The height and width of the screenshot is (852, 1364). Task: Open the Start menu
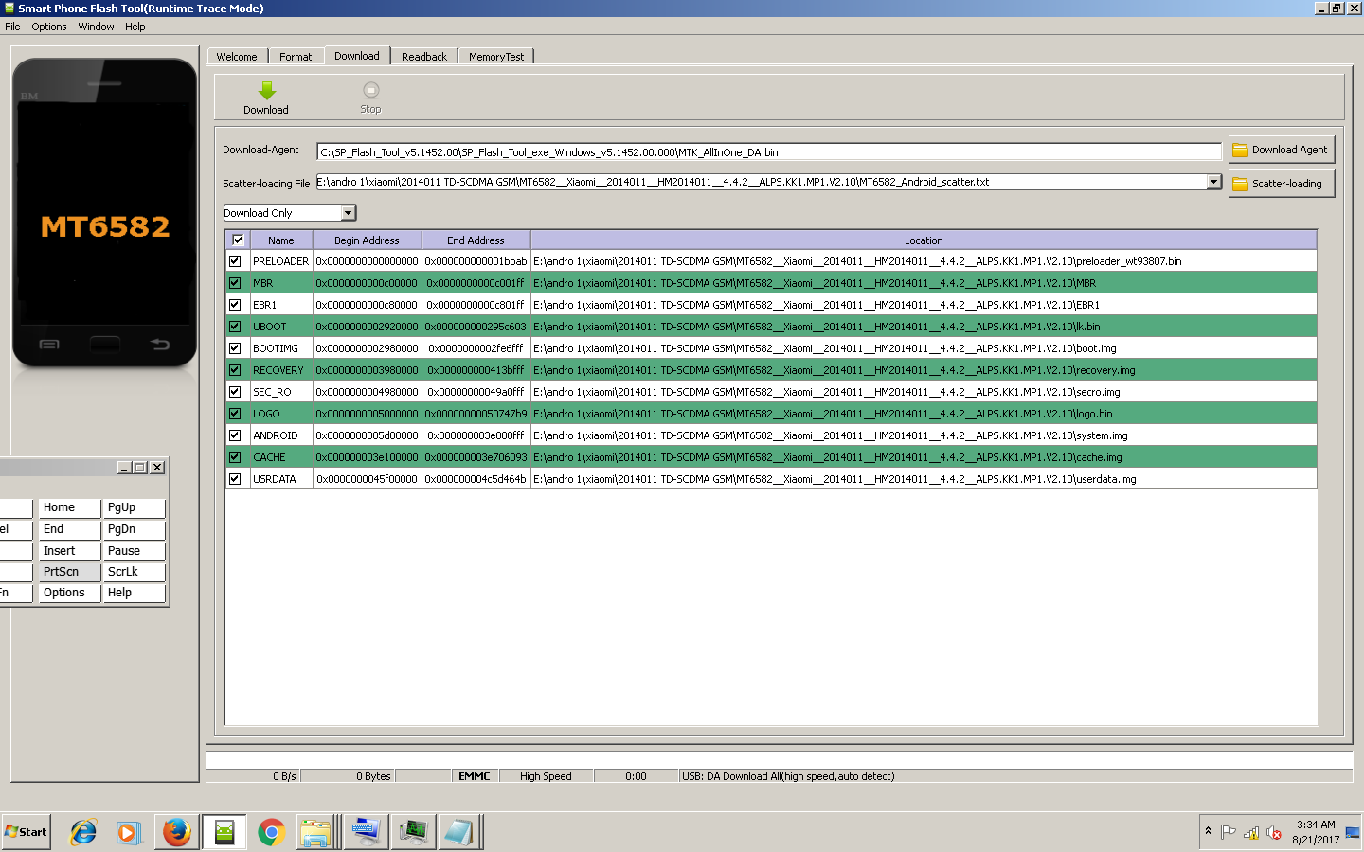(26, 832)
